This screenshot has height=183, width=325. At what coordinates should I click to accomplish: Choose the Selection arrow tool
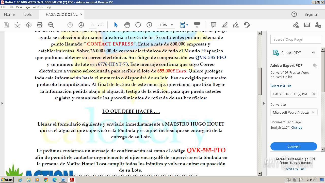116,25
